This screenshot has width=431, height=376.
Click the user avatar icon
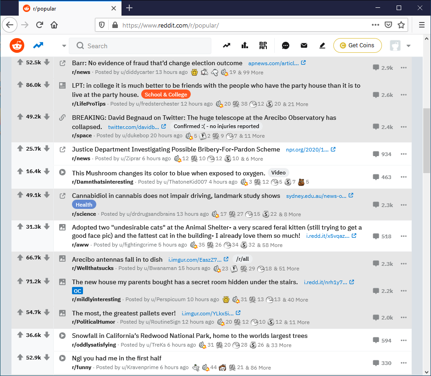[x=395, y=45]
